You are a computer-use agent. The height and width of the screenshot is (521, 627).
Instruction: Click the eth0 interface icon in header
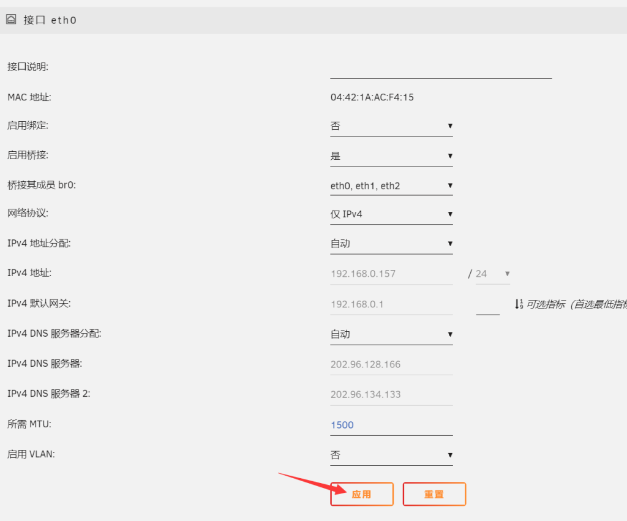pos(11,20)
